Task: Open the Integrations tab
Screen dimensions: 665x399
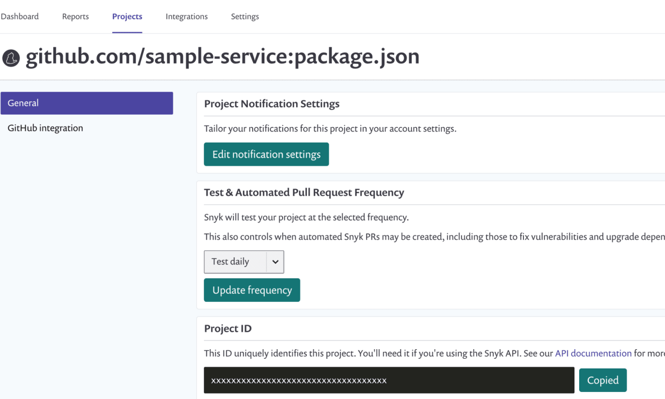Action: click(x=187, y=17)
